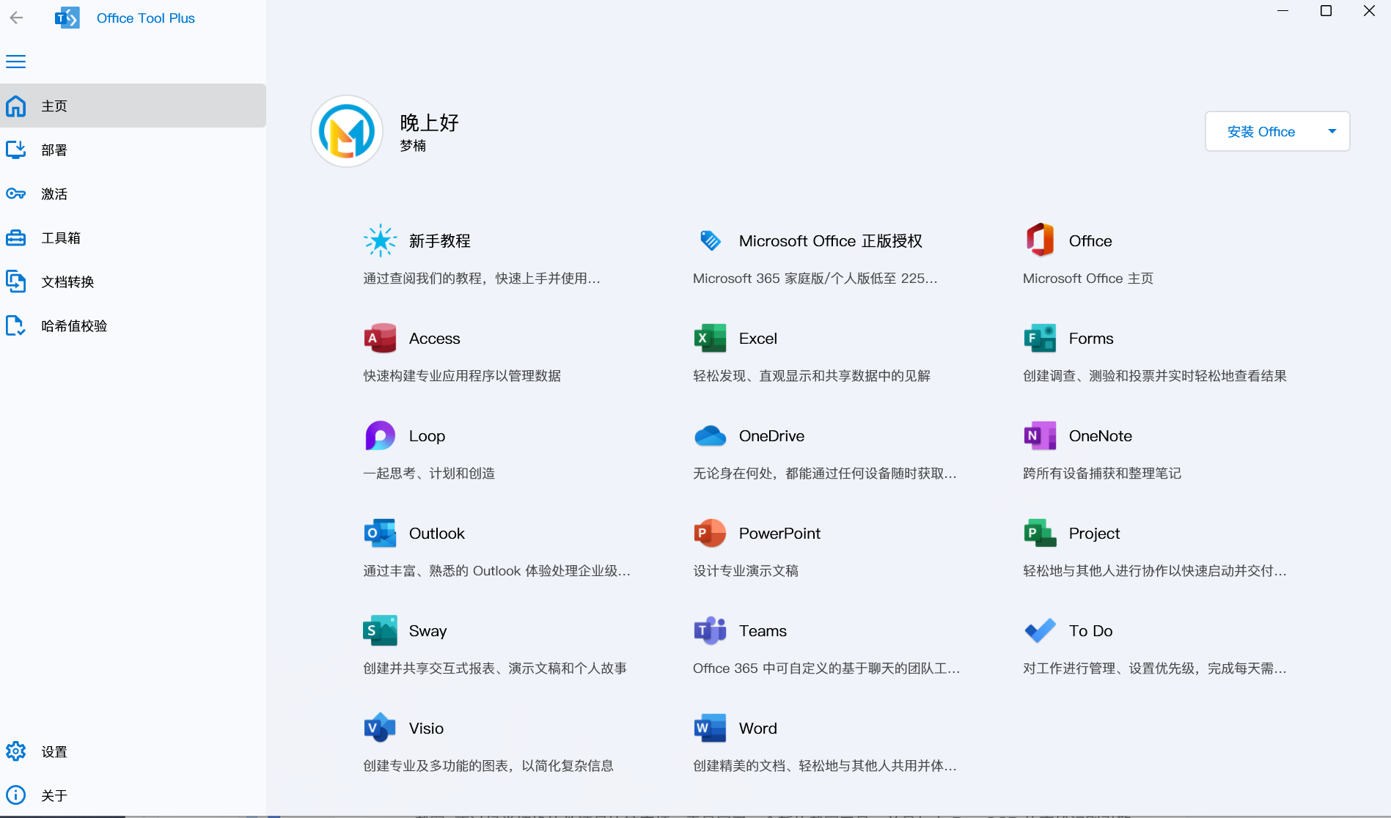This screenshot has width=1391, height=818.
Task: Click the hash check file icon
Action: click(x=15, y=325)
